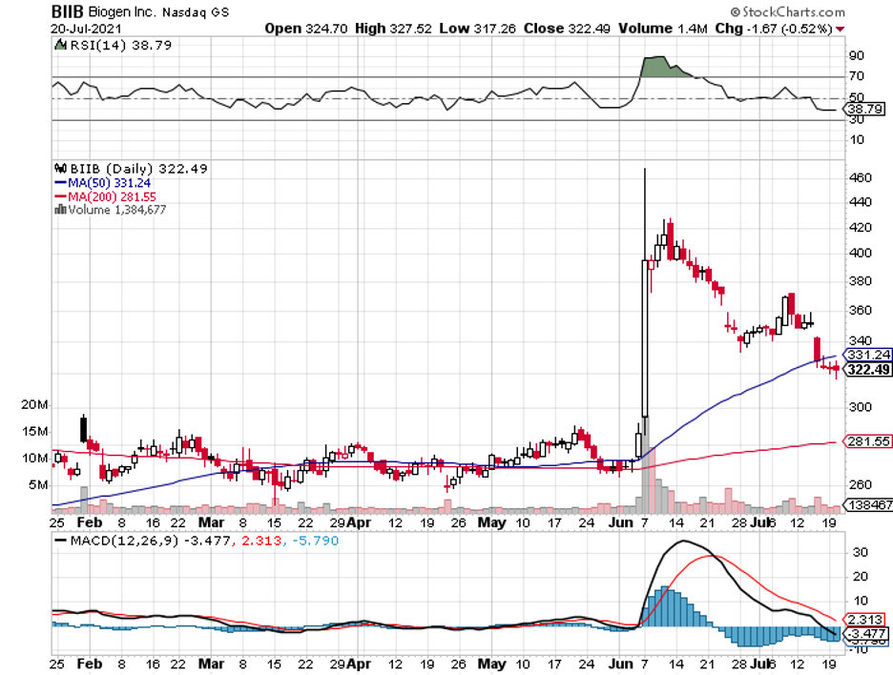Select the 322.49 price flag on right axis
This screenshot has height=675, width=893.
(x=864, y=370)
